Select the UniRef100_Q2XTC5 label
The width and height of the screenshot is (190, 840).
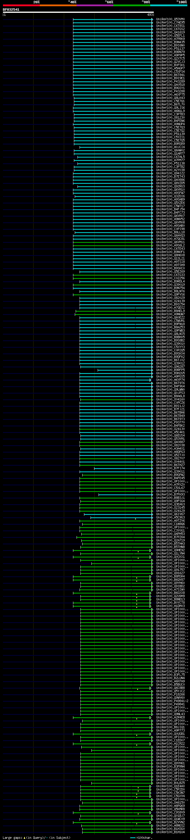[x=170, y=58]
